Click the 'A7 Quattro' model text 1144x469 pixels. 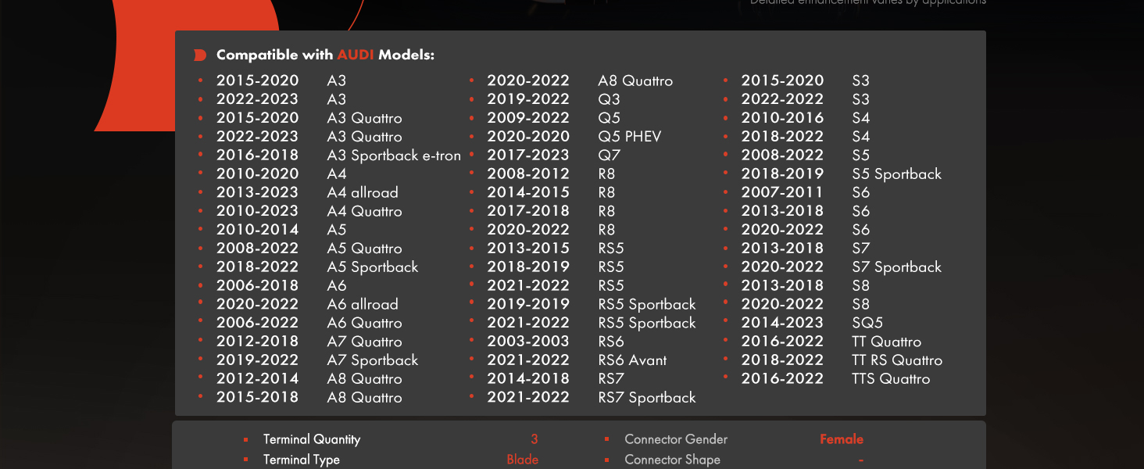point(364,342)
